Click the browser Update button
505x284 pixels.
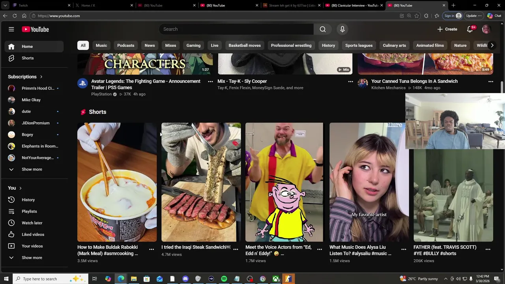click(x=473, y=16)
